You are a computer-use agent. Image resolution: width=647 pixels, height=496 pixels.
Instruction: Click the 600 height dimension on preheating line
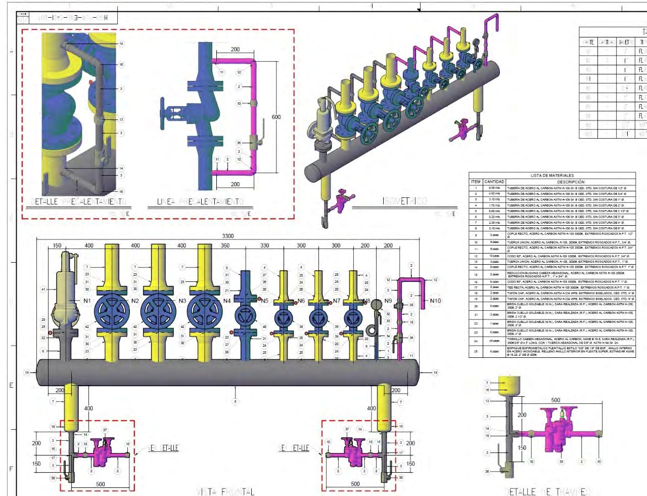click(x=276, y=117)
